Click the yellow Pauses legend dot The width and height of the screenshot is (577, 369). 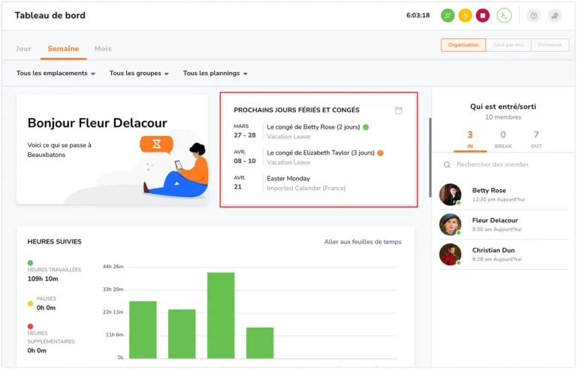pyautogui.click(x=30, y=304)
